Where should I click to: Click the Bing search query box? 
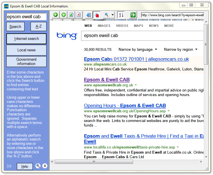pos(142,36)
